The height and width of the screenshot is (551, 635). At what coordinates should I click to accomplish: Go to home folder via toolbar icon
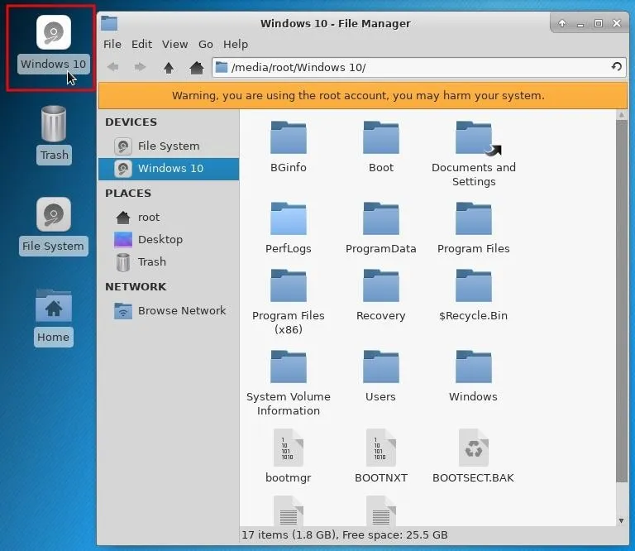[197, 67]
